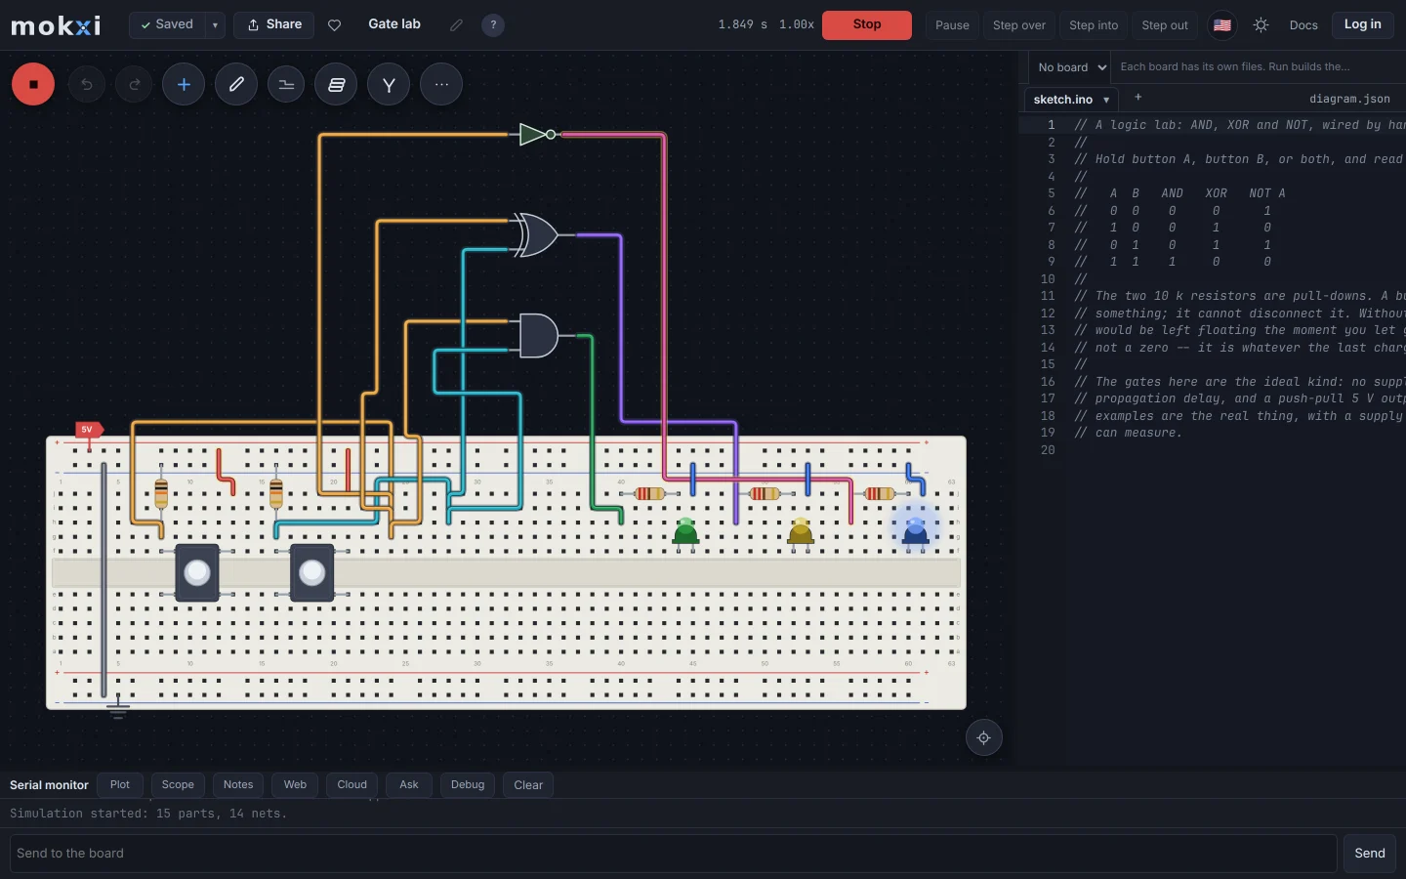Click the simulation time 1.849 s readout
Image resolution: width=1406 pixels, height=879 pixels.
coord(743,25)
